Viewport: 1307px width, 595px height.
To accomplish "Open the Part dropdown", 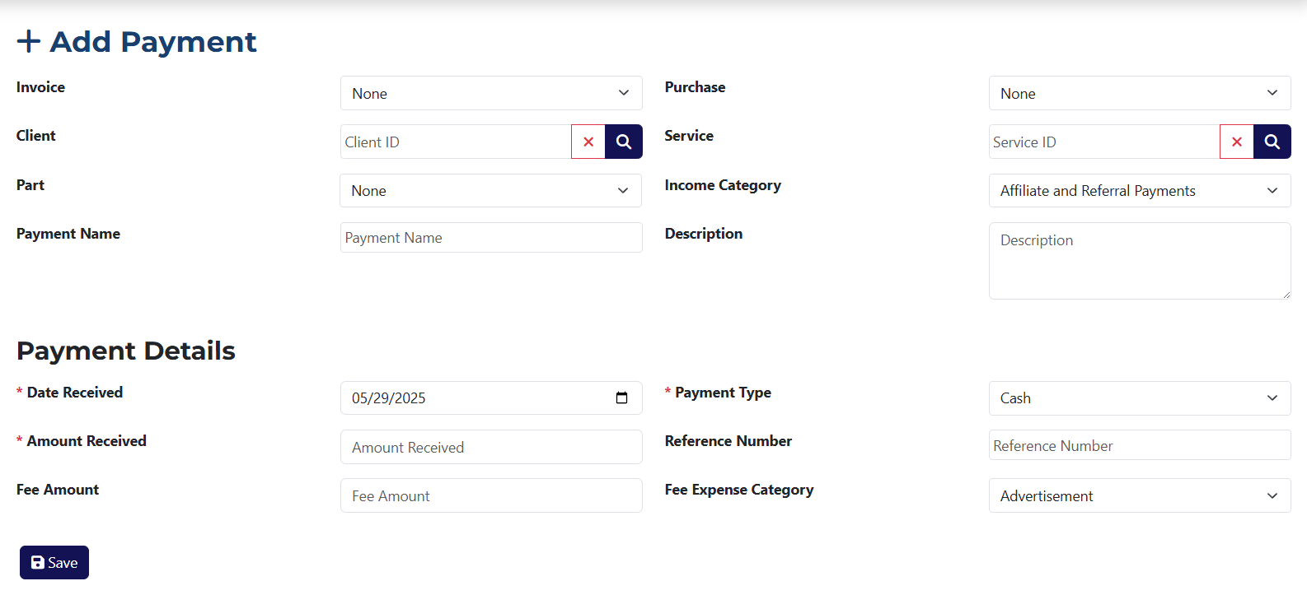I will pos(491,190).
